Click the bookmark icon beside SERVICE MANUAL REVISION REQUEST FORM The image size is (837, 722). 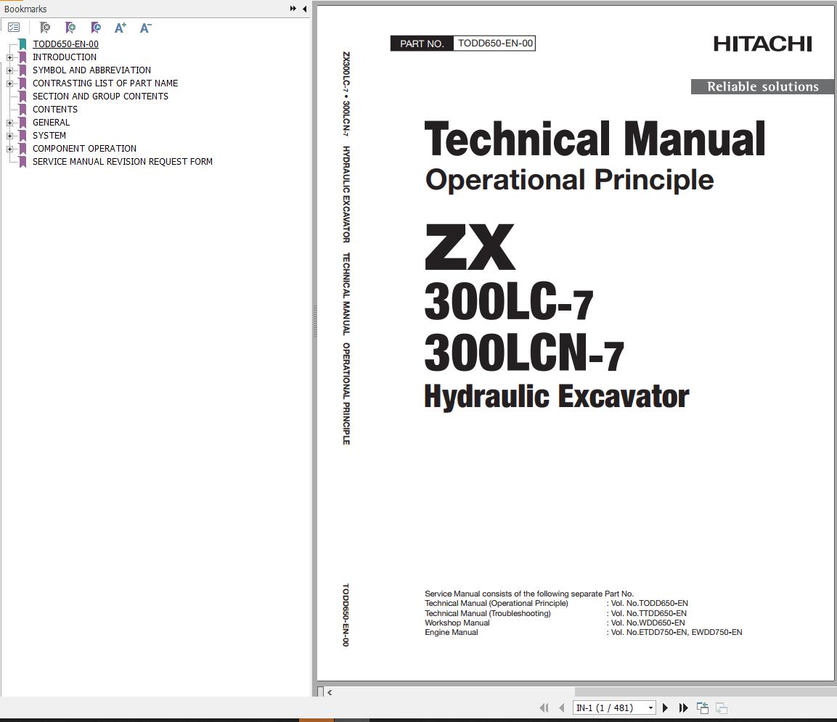pyautogui.click(x=23, y=162)
